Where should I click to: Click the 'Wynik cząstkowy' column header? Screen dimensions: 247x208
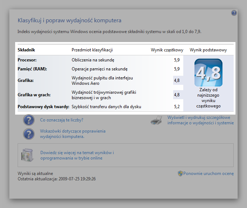167,50
